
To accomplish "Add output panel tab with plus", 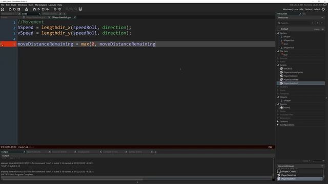I will (x=155, y=152).
